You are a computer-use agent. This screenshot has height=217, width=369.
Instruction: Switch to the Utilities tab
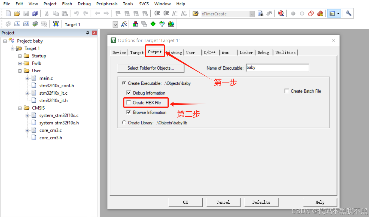(285, 52)
